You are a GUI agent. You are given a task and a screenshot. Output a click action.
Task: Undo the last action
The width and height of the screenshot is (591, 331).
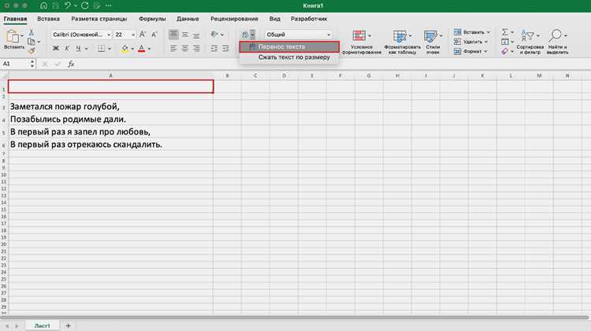68,6
